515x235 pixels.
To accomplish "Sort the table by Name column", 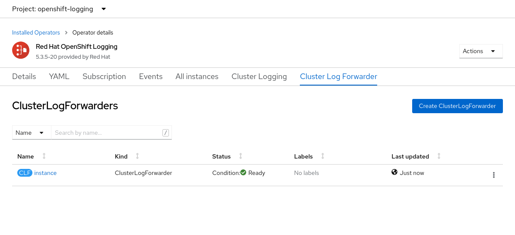I will coord(44,156).
